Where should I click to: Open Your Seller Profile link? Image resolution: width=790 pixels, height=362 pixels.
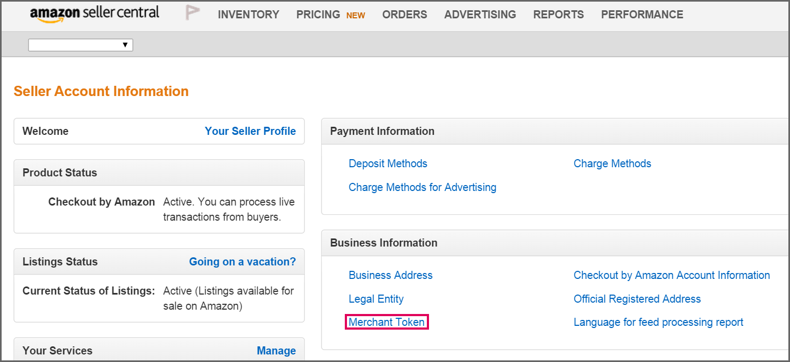[x=250, y=131]
